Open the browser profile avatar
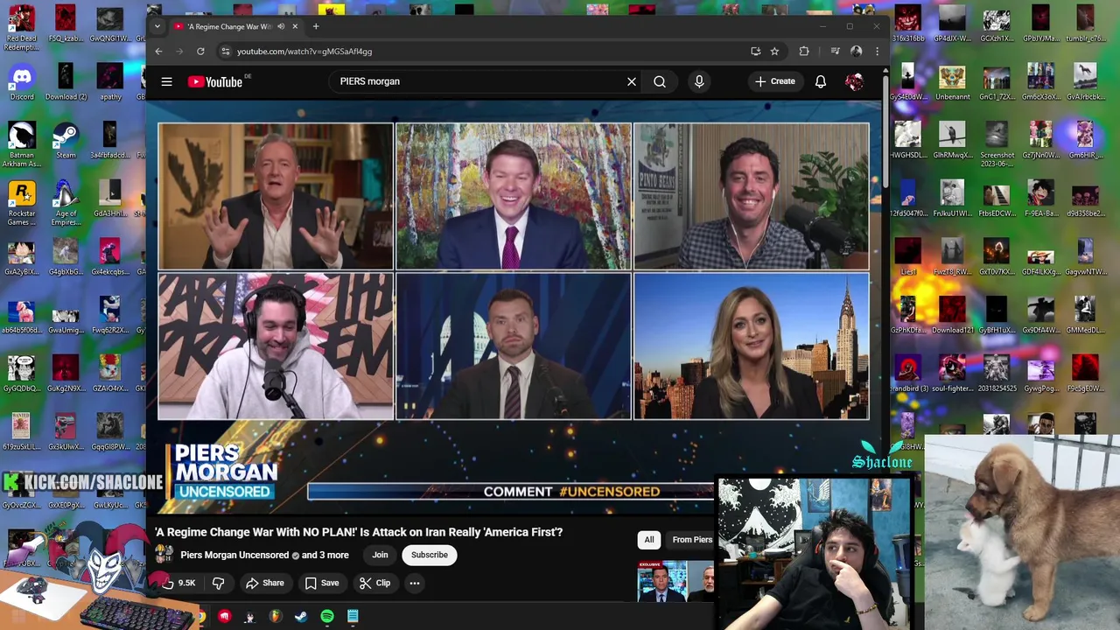 pos(857,52)
